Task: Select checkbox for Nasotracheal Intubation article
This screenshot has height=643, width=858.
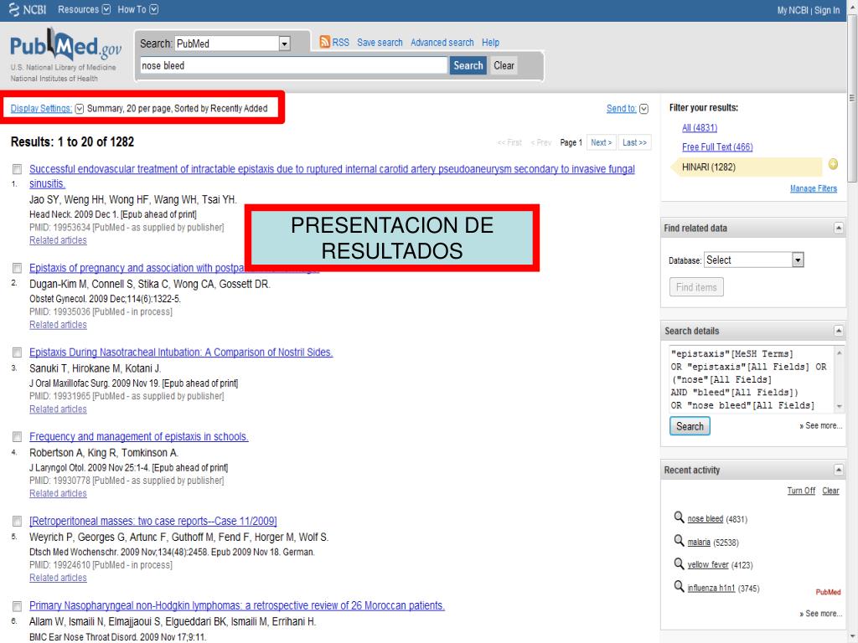Action: (x=17, y=352)
